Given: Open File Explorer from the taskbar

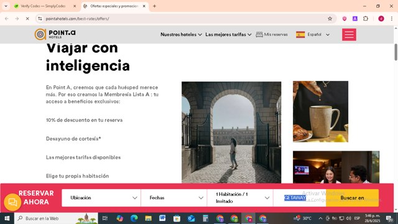Looking at the screenshot, I should (x=148, y=218).
